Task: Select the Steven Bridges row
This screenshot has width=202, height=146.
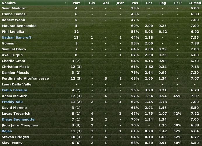Action: point(101,137)
